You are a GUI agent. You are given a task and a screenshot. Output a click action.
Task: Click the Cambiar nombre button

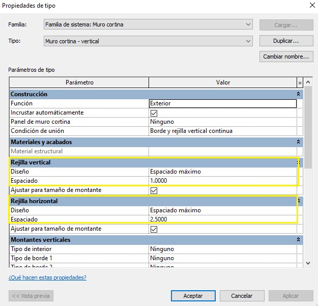(285, 57)
